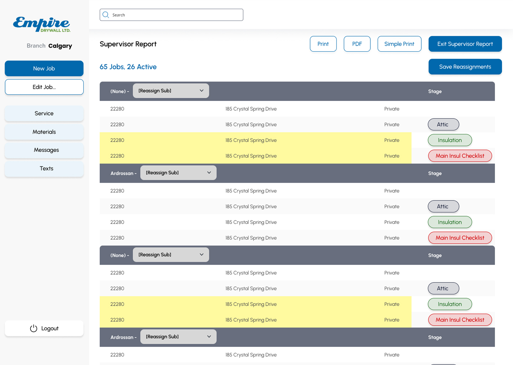Expand the bottom Ardrossan Reassign Sub selector
Image resolution: width=513 pixels, height=365 pixels.
178,336
